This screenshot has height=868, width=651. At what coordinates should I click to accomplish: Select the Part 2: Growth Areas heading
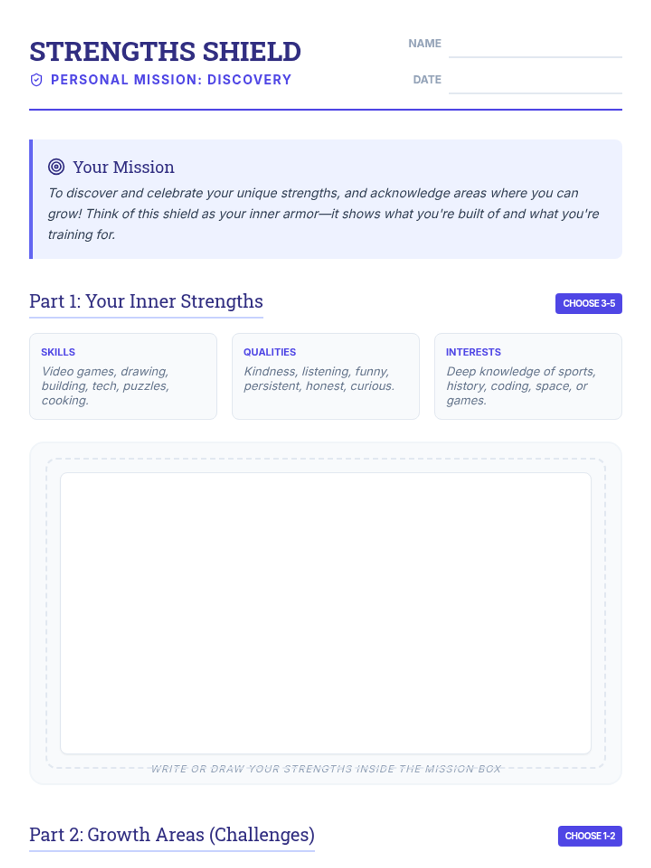(172, 834)
